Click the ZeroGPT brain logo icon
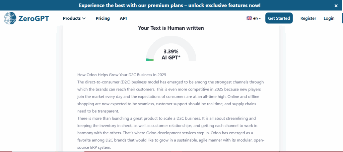343x152 pixels. 10,18
